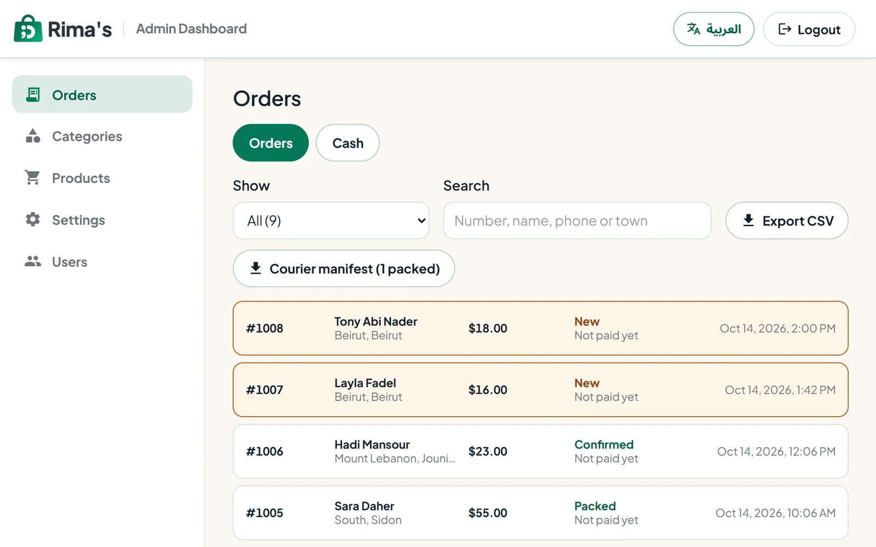Click order number #1006
Image resolution: width=876 pixels, height=547 pixels.
(264, 451)
